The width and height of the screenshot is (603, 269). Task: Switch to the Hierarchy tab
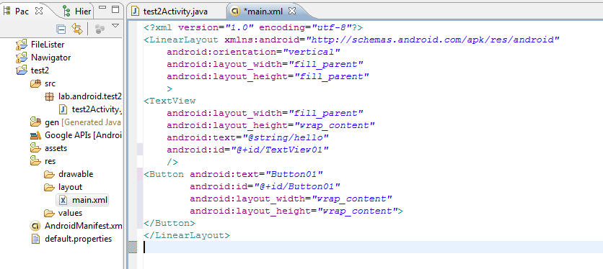coord(77,12)
